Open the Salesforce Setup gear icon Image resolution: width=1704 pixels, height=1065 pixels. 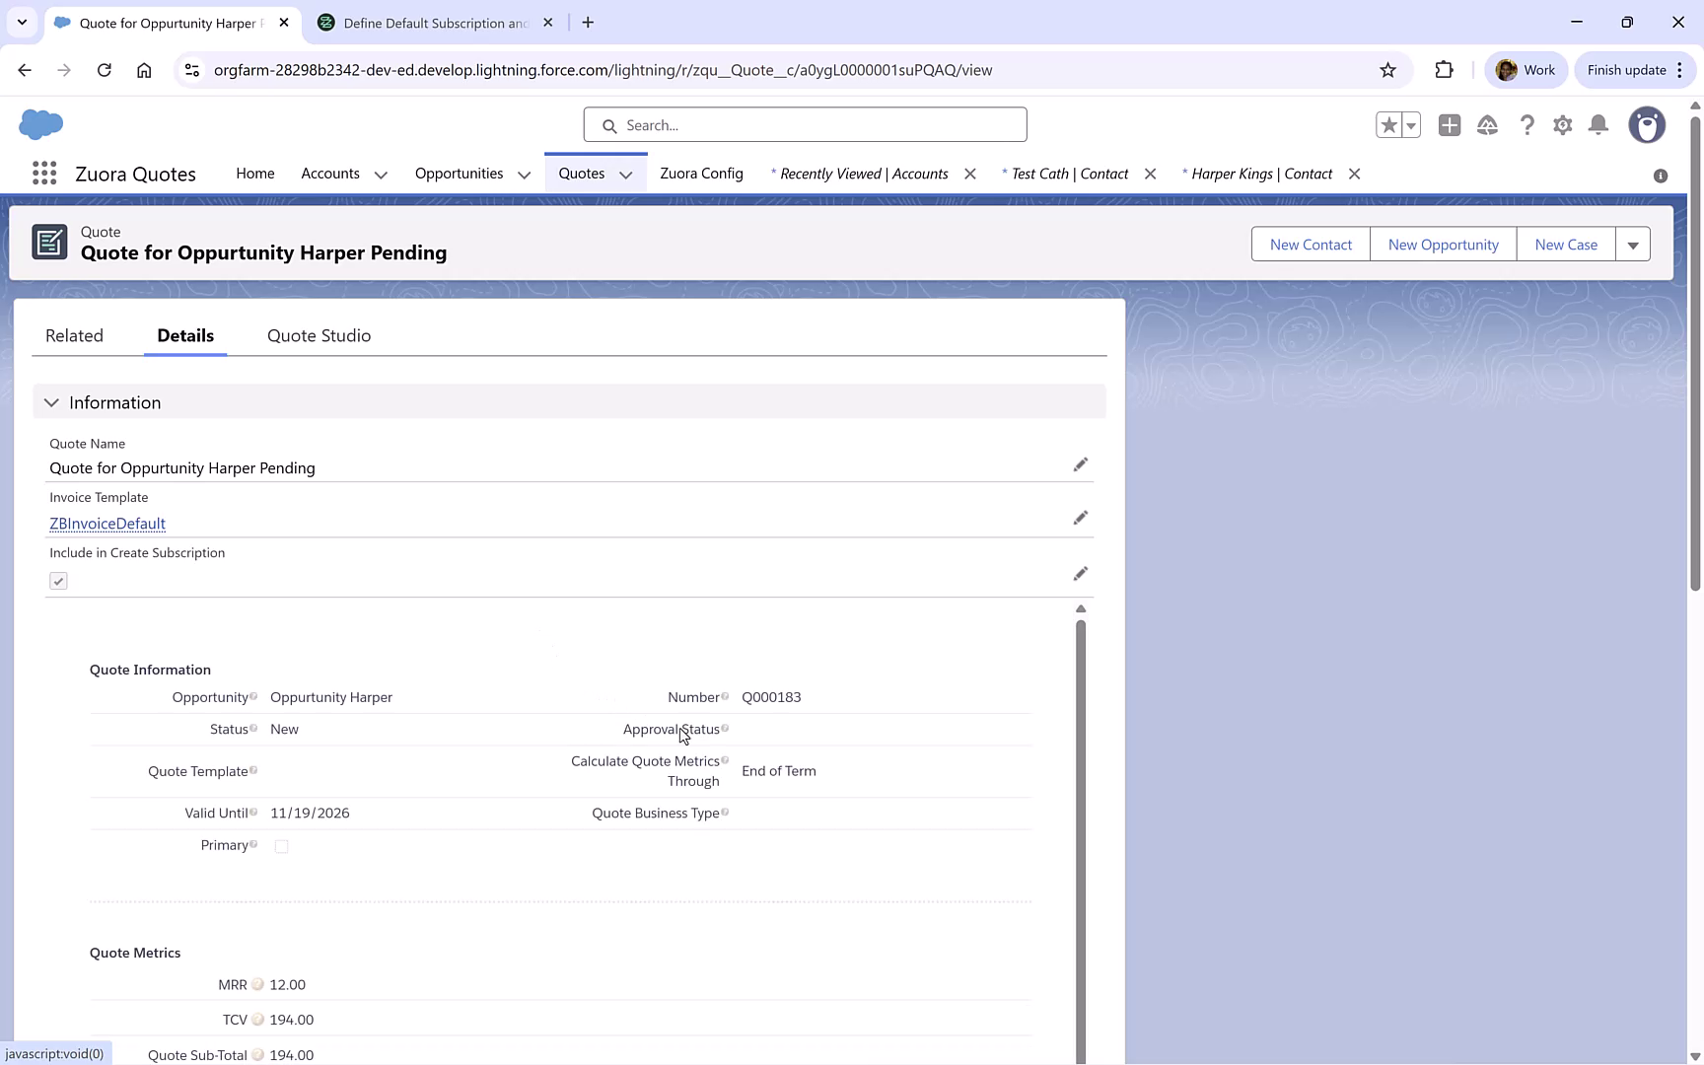(x=1562, y=125)
